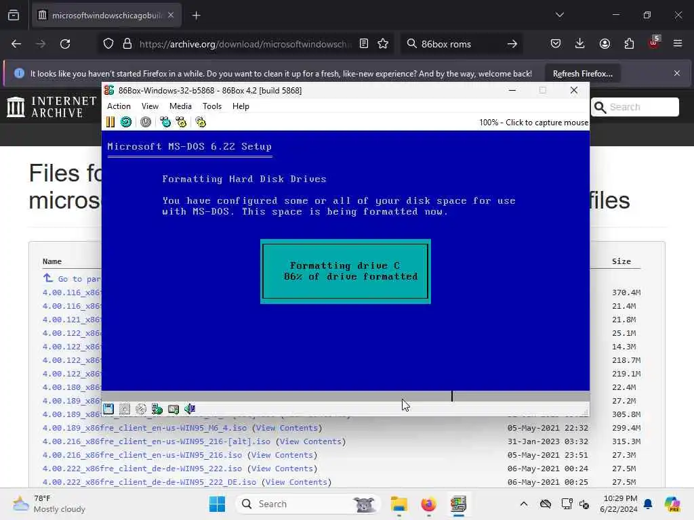View Contents of WIN95_216-[alt].iso
The width and height of the screenshot is (694, 520).
click(310, 441)
